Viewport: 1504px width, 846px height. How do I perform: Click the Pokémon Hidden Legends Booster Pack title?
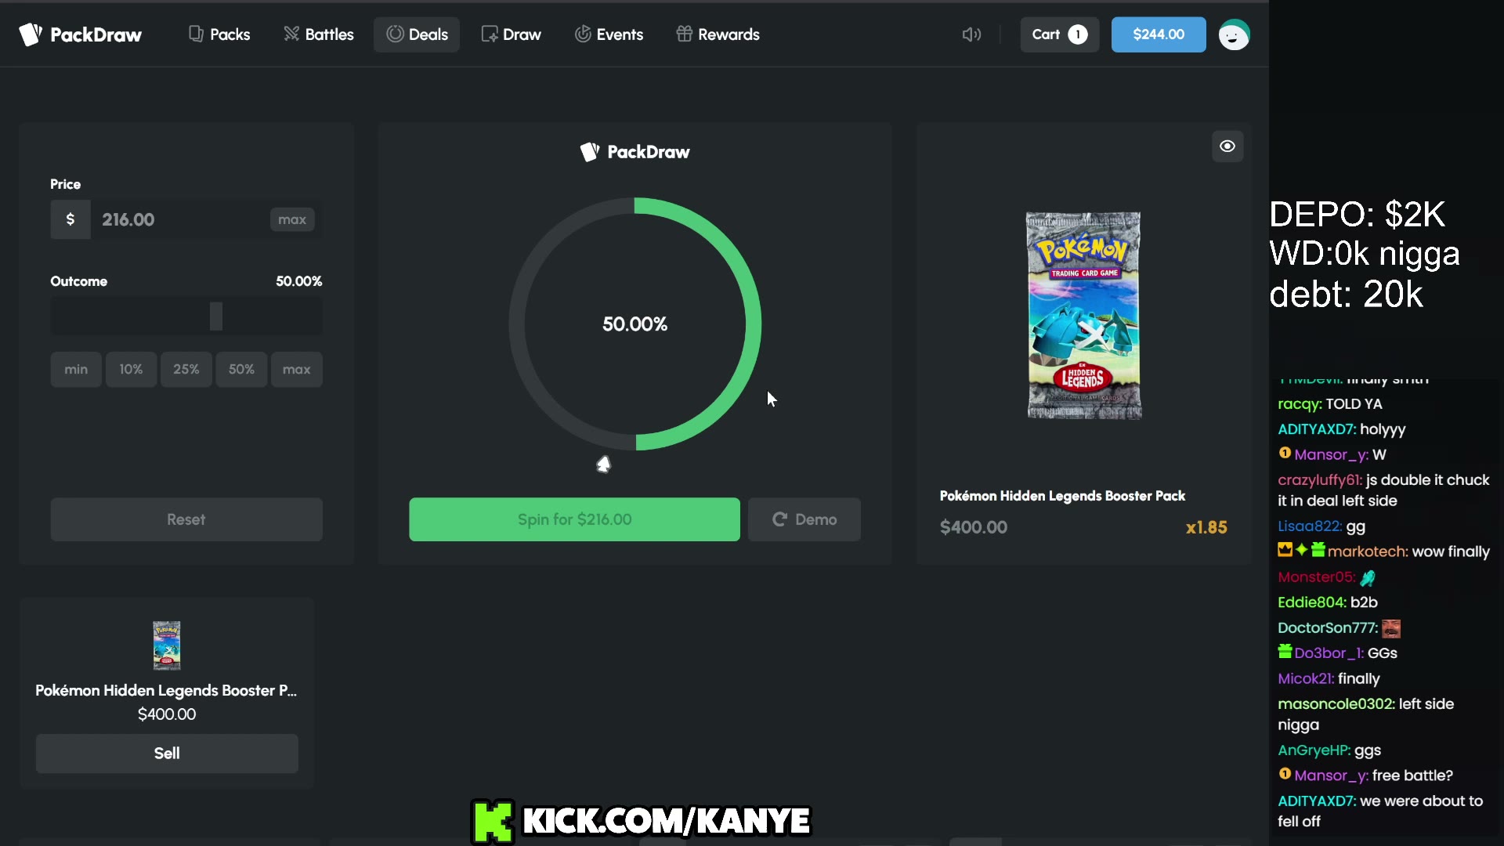(x=1062, y=496)
